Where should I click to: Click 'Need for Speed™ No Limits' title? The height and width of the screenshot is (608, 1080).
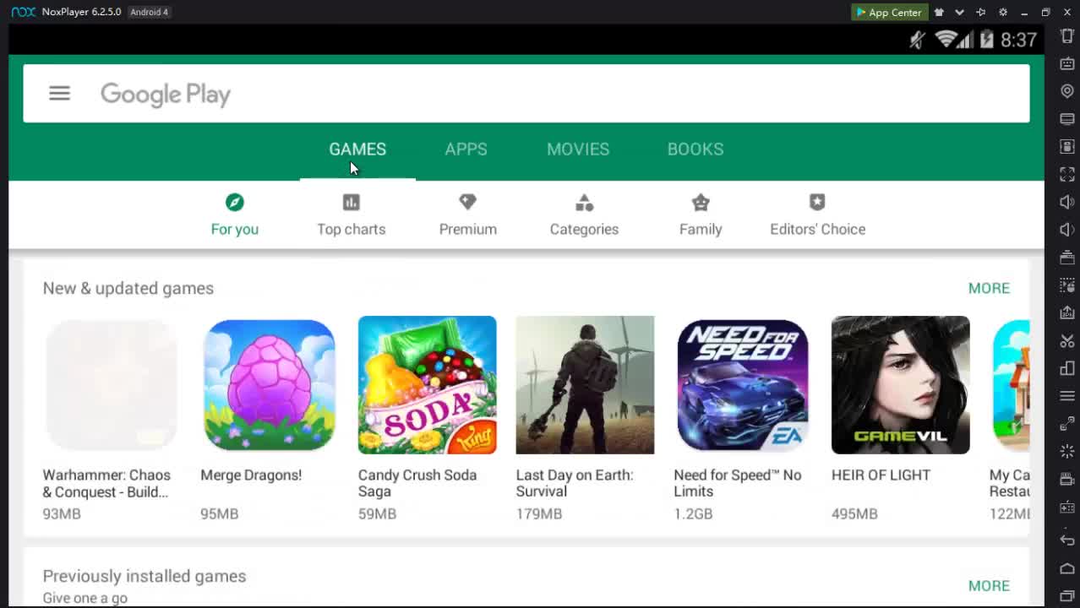pyautogui.click(x=738, y=483)
